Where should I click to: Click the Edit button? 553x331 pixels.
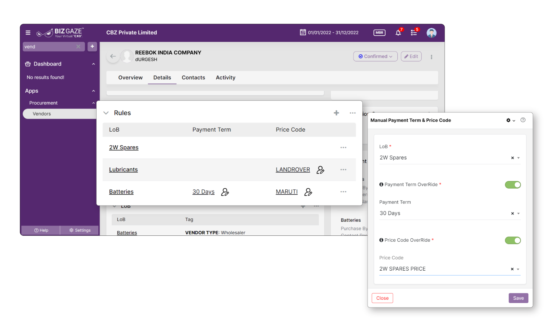(411, 56)
